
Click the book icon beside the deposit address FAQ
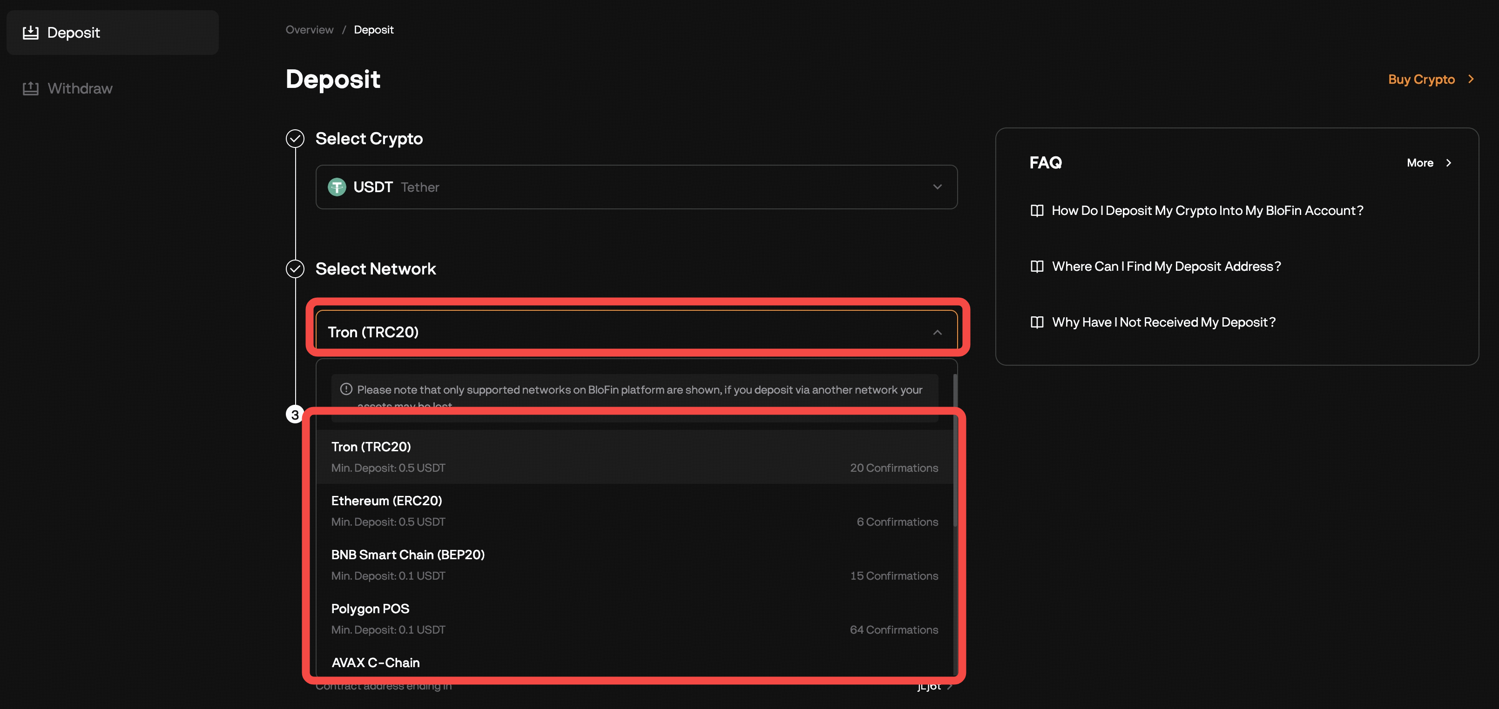tap(1037, 266)
